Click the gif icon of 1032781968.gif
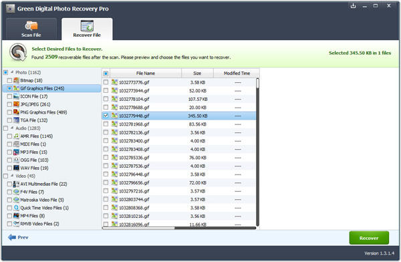Screen dimensions: 401x262 point(114,124)
